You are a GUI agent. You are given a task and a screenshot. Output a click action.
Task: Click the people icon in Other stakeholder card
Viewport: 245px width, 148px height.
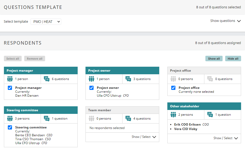point(173,115)
